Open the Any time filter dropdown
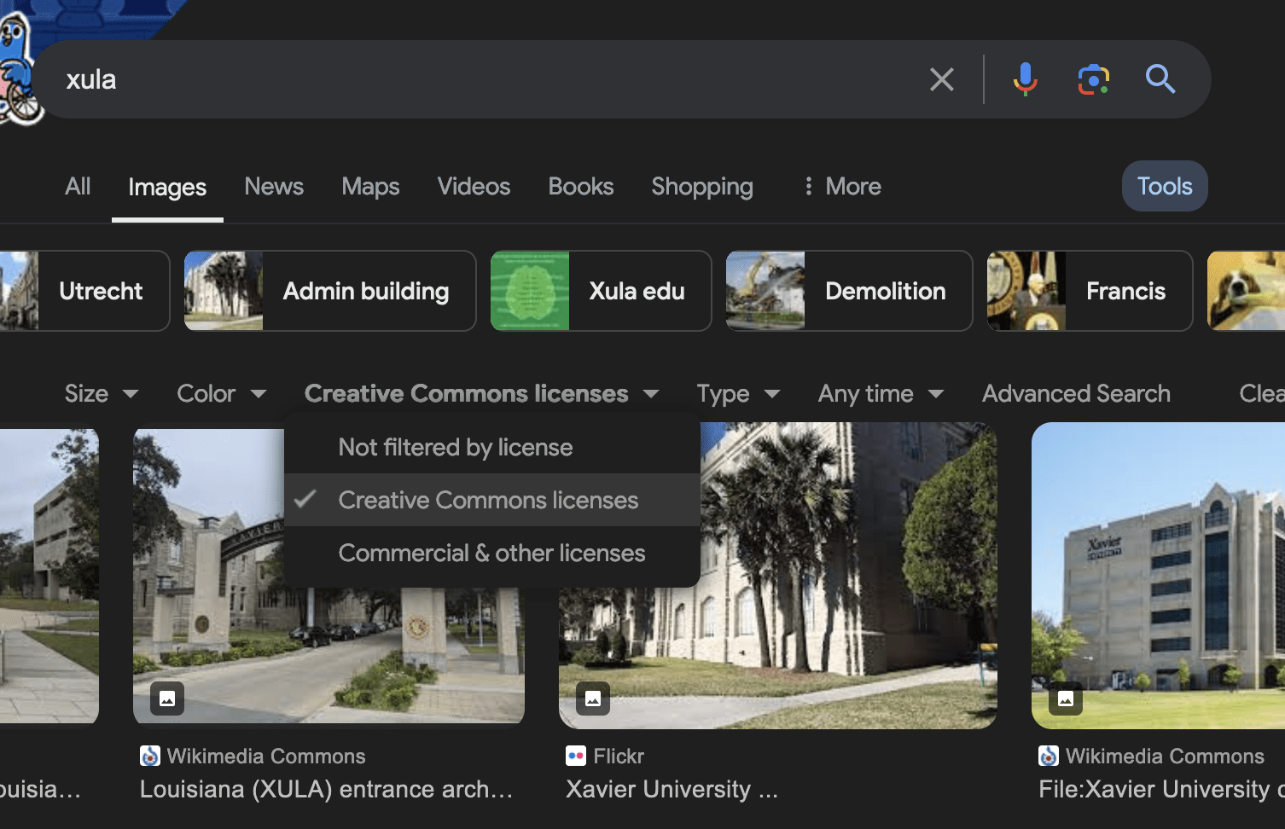Viewport: 1285px width, 829px height. pyautogui.click(x=881, y=393)
